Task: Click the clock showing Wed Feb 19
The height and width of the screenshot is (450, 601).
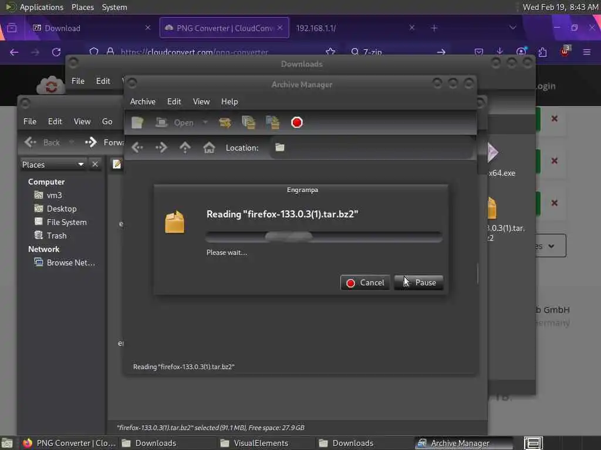Action: tap(561, 7)
